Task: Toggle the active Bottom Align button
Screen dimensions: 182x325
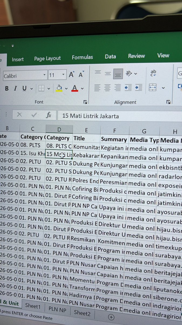Action: pyautogui.click(x=118, y=74)
